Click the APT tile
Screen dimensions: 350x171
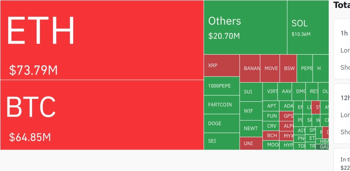point(271,106)
